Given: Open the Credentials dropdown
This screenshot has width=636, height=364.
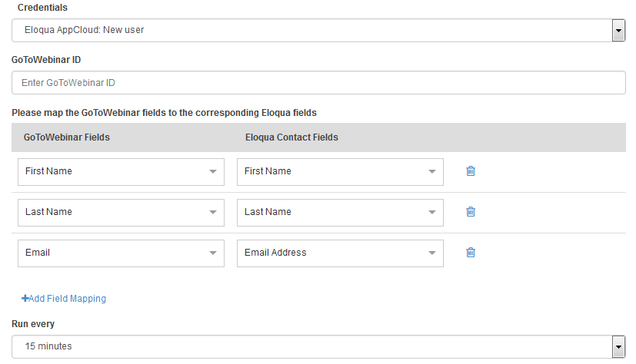Looking at the screenshot, I should [318, 31].
